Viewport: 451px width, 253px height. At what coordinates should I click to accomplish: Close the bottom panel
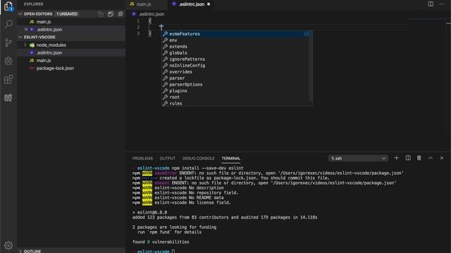(x=442, y=158)
